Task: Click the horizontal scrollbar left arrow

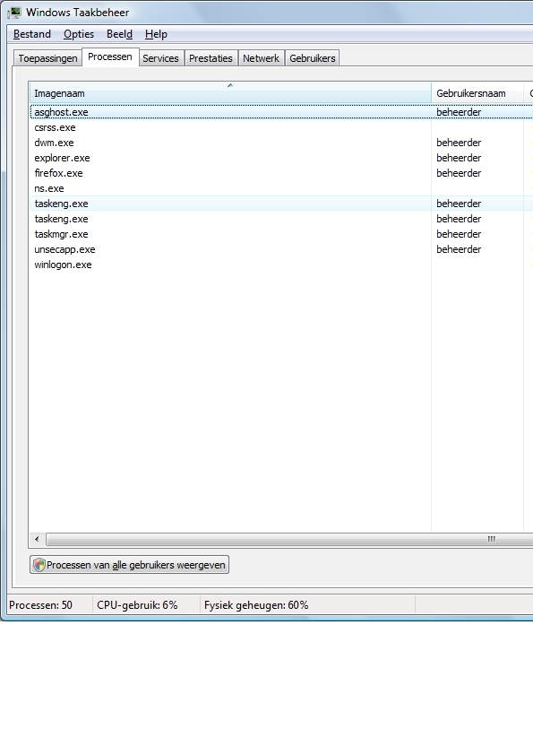Action: 37,539
